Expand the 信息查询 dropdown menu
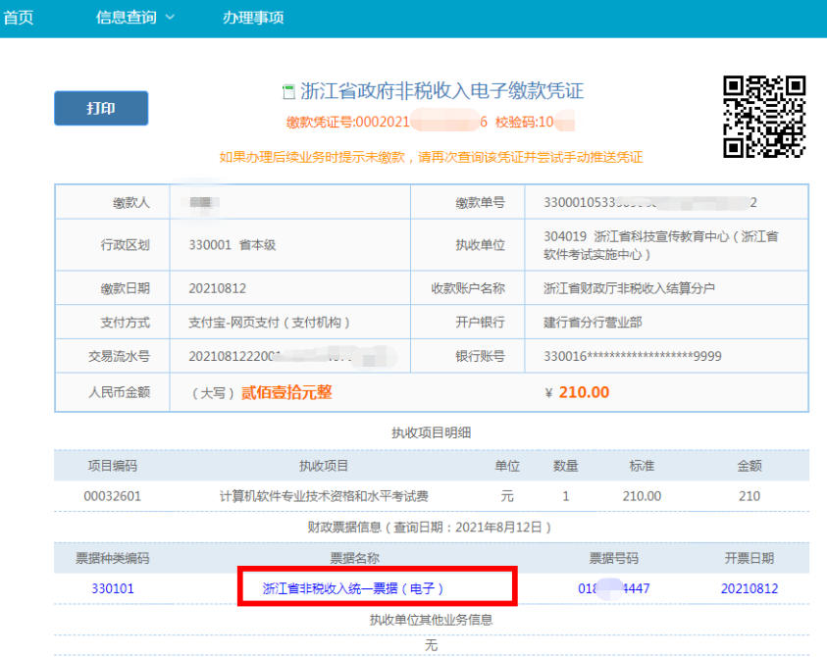Screen dimensions: 827x657 [x=134, y=18]
